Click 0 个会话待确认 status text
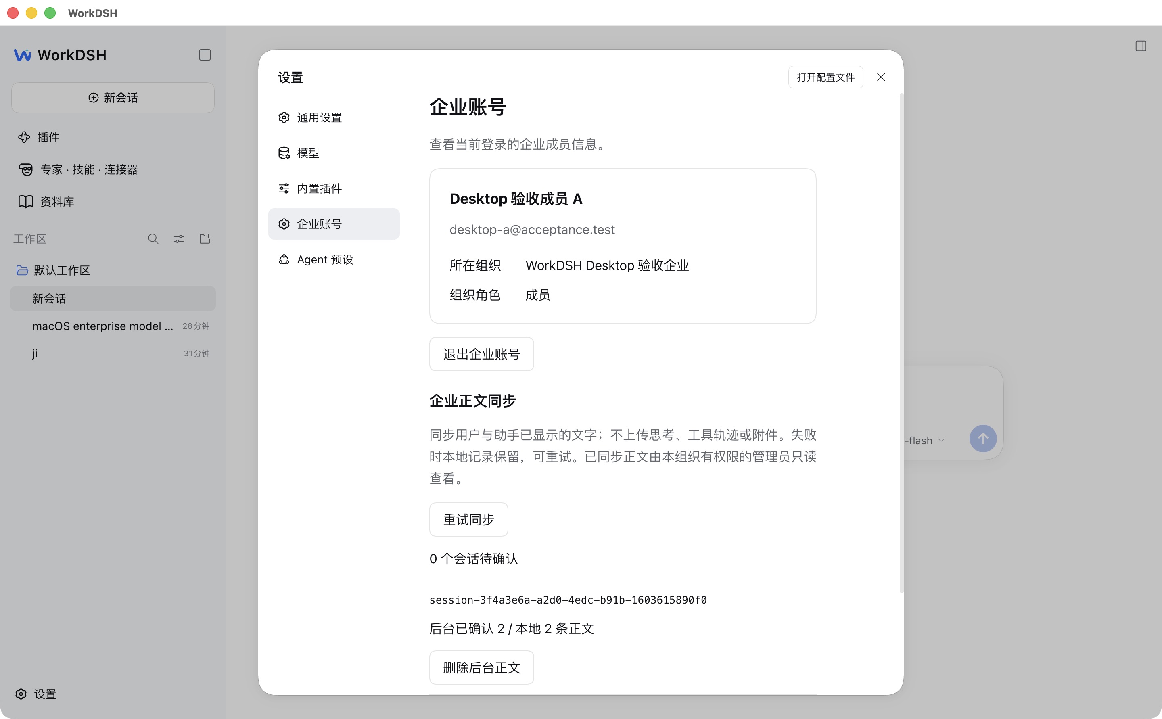This screenshot has height=719, width=1162. click(x=474, y=559)
